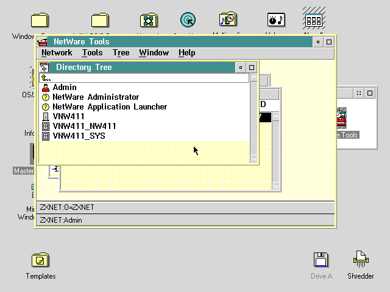Minimize the NetWare Tools window

click(x=318, y=42)
